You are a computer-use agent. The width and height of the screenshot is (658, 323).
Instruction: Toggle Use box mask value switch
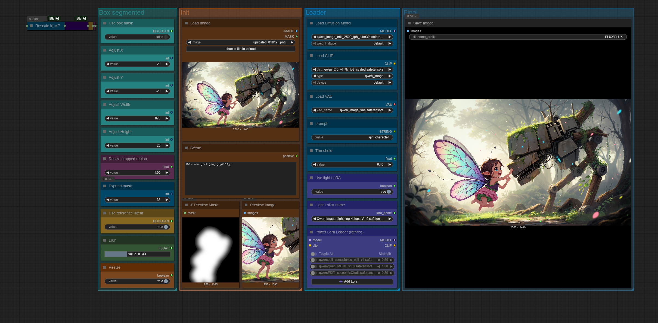(166, 37)
